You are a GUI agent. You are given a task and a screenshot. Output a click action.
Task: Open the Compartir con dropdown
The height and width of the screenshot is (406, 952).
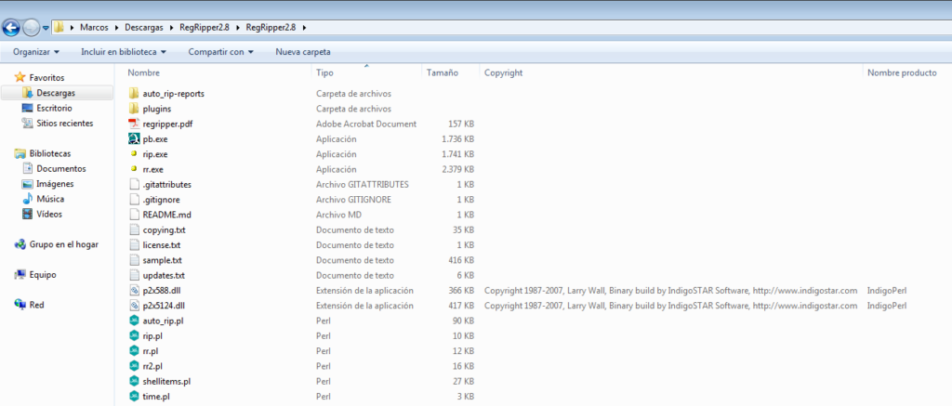(x=220, y=52)
